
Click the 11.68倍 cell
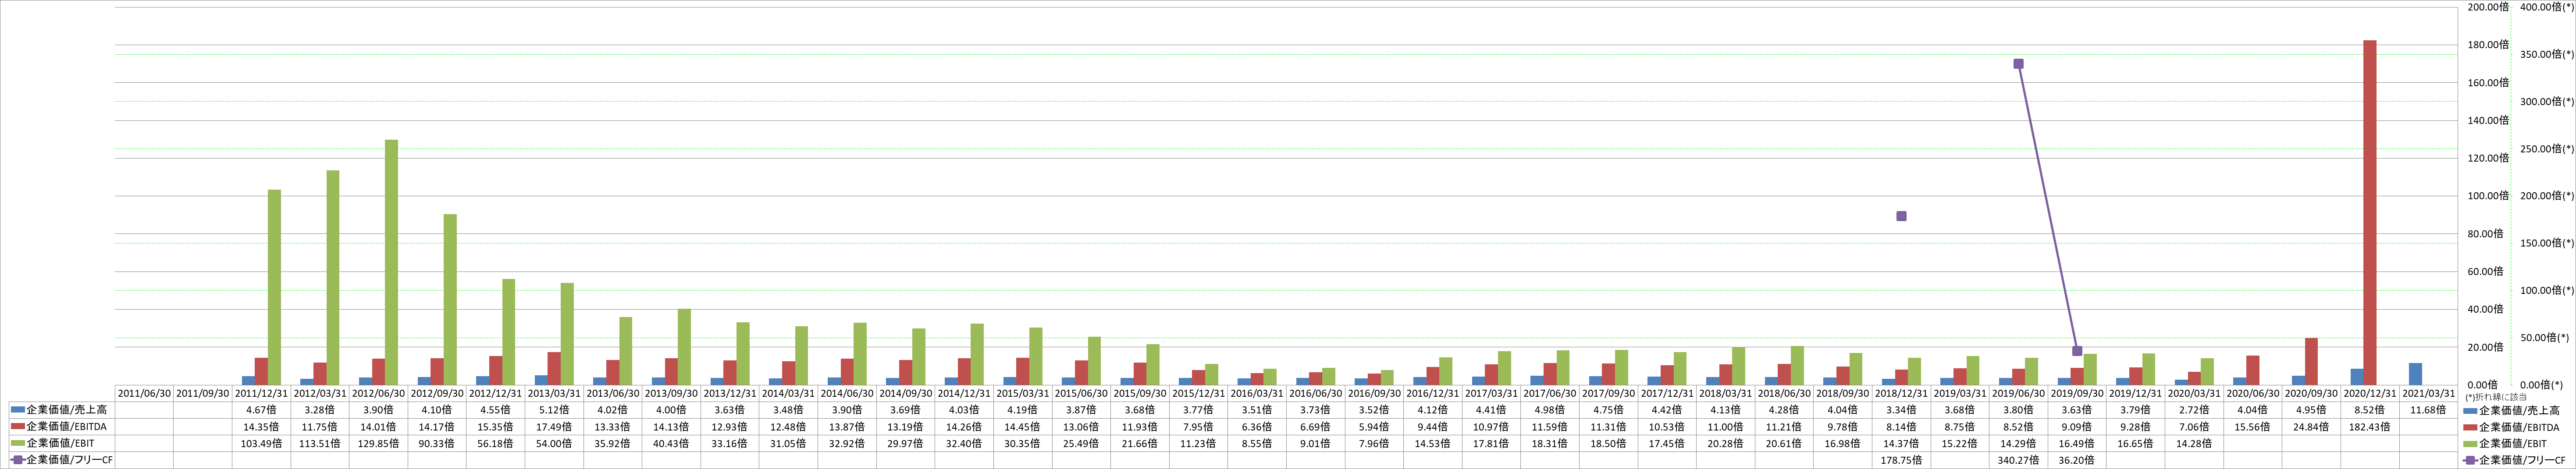pyautogui.click(x=2428, y=410)
